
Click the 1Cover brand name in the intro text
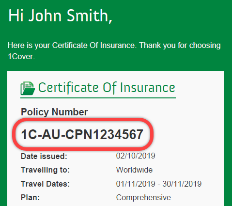(20, 57)
